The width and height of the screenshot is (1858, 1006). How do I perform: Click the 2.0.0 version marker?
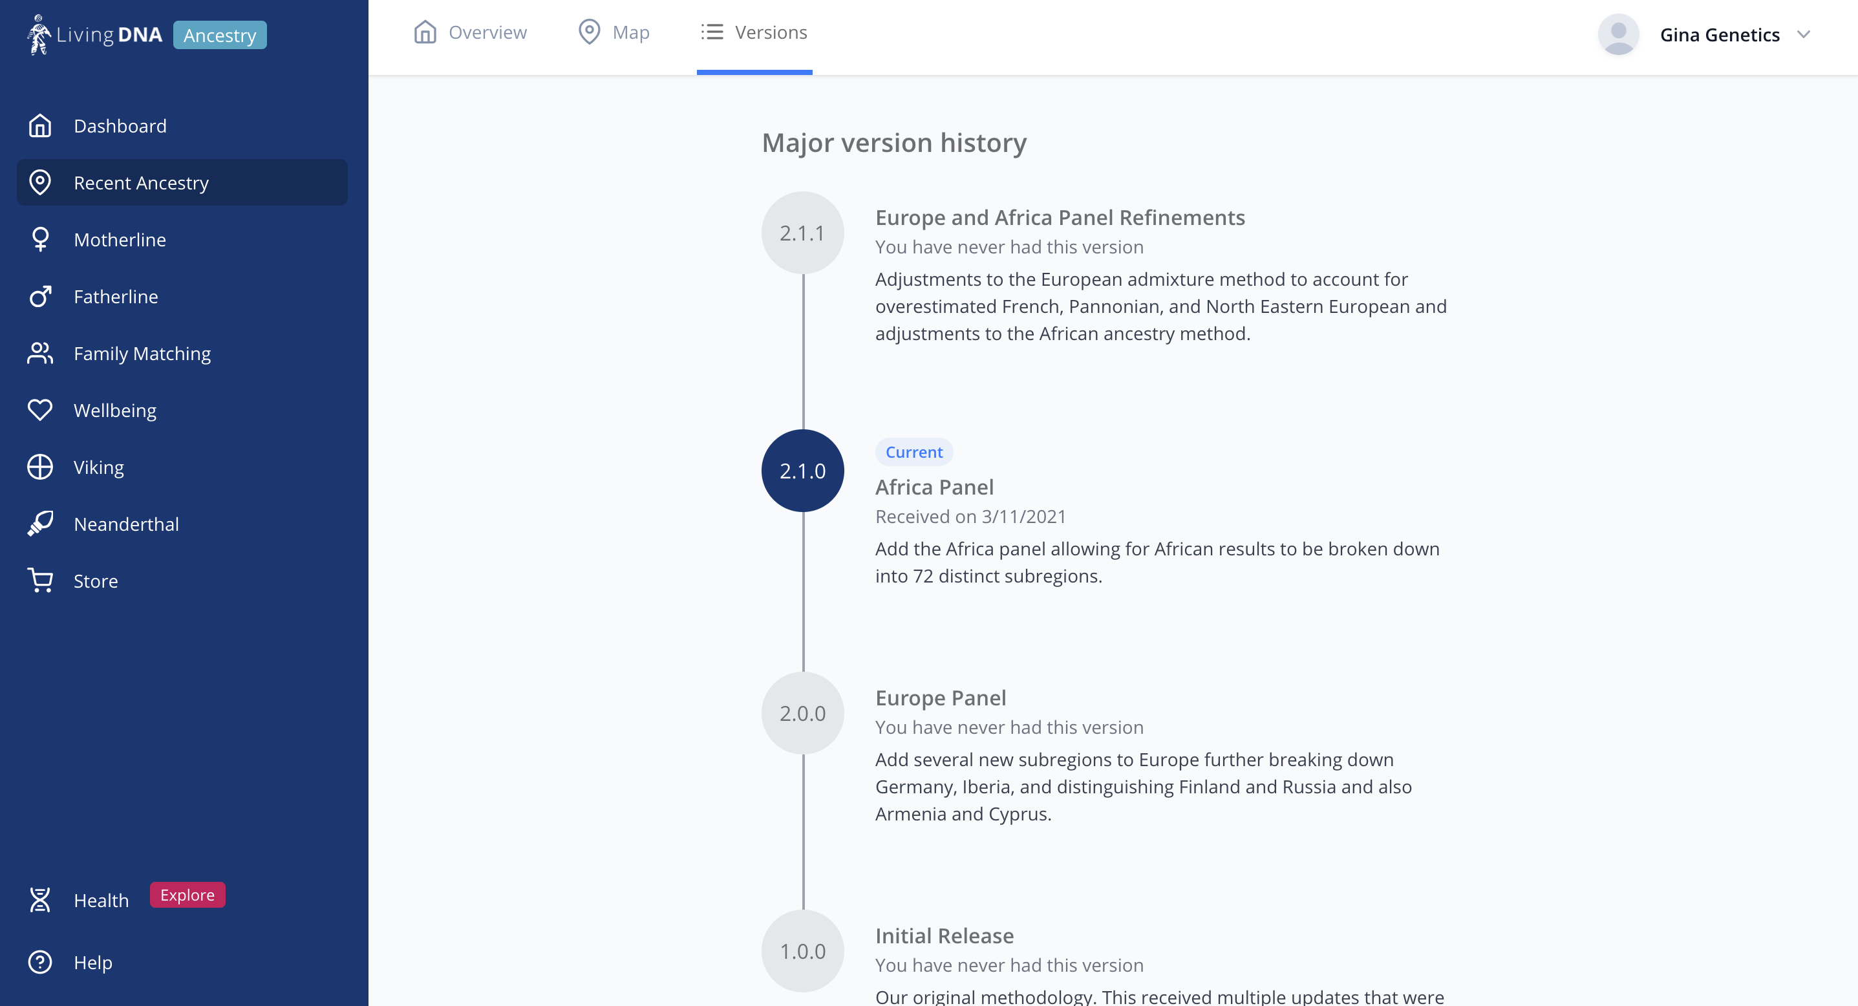(803, 713)
